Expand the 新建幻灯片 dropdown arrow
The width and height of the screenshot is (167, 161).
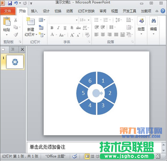36,35
